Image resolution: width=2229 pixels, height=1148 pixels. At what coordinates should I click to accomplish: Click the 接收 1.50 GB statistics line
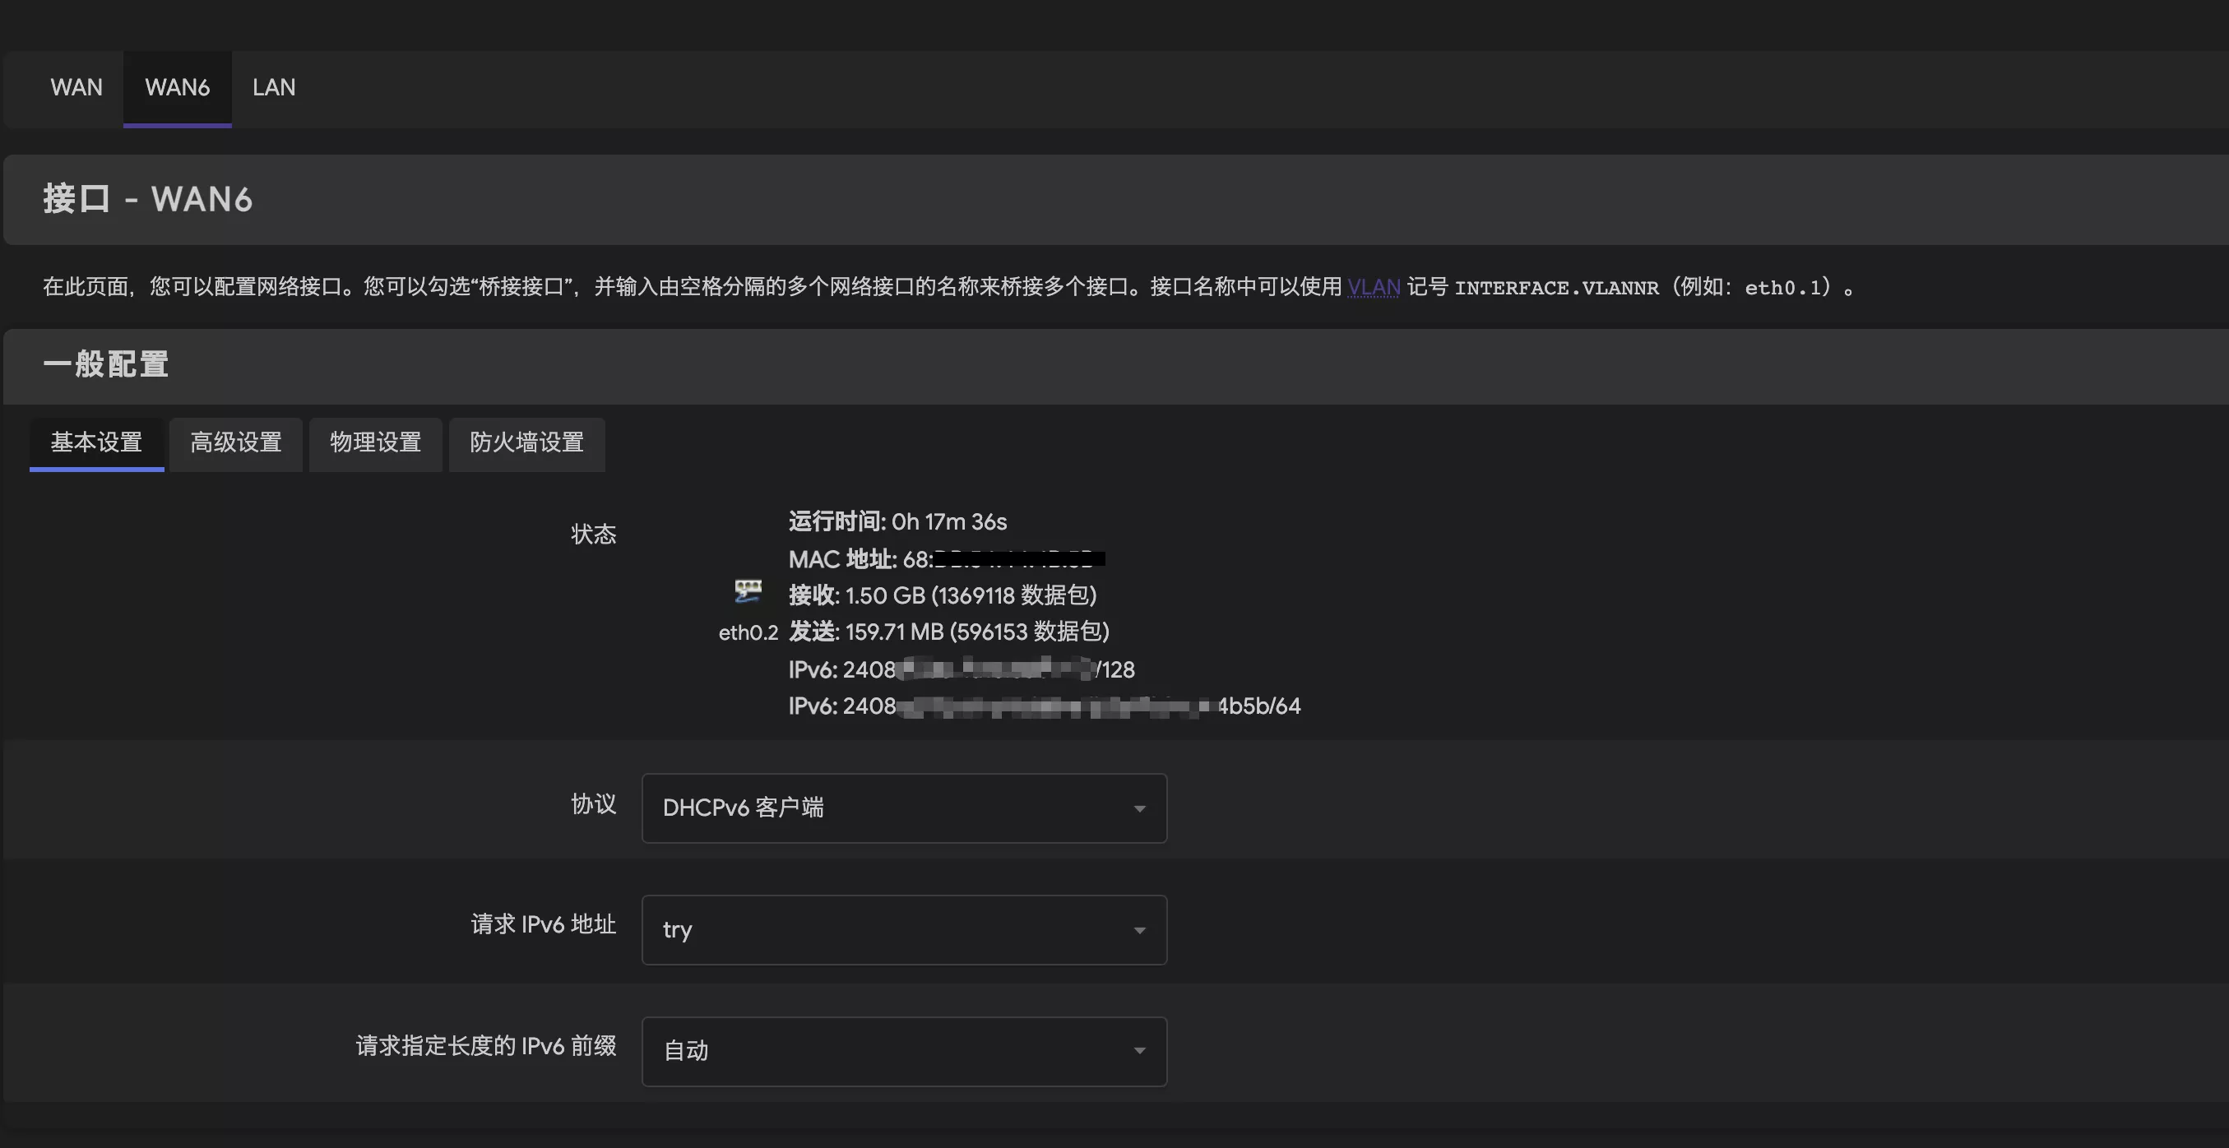coord(943,595)
